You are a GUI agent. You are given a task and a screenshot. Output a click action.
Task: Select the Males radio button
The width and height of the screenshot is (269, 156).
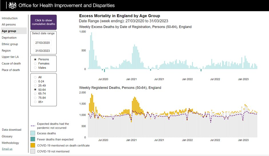tap(35, 68)
